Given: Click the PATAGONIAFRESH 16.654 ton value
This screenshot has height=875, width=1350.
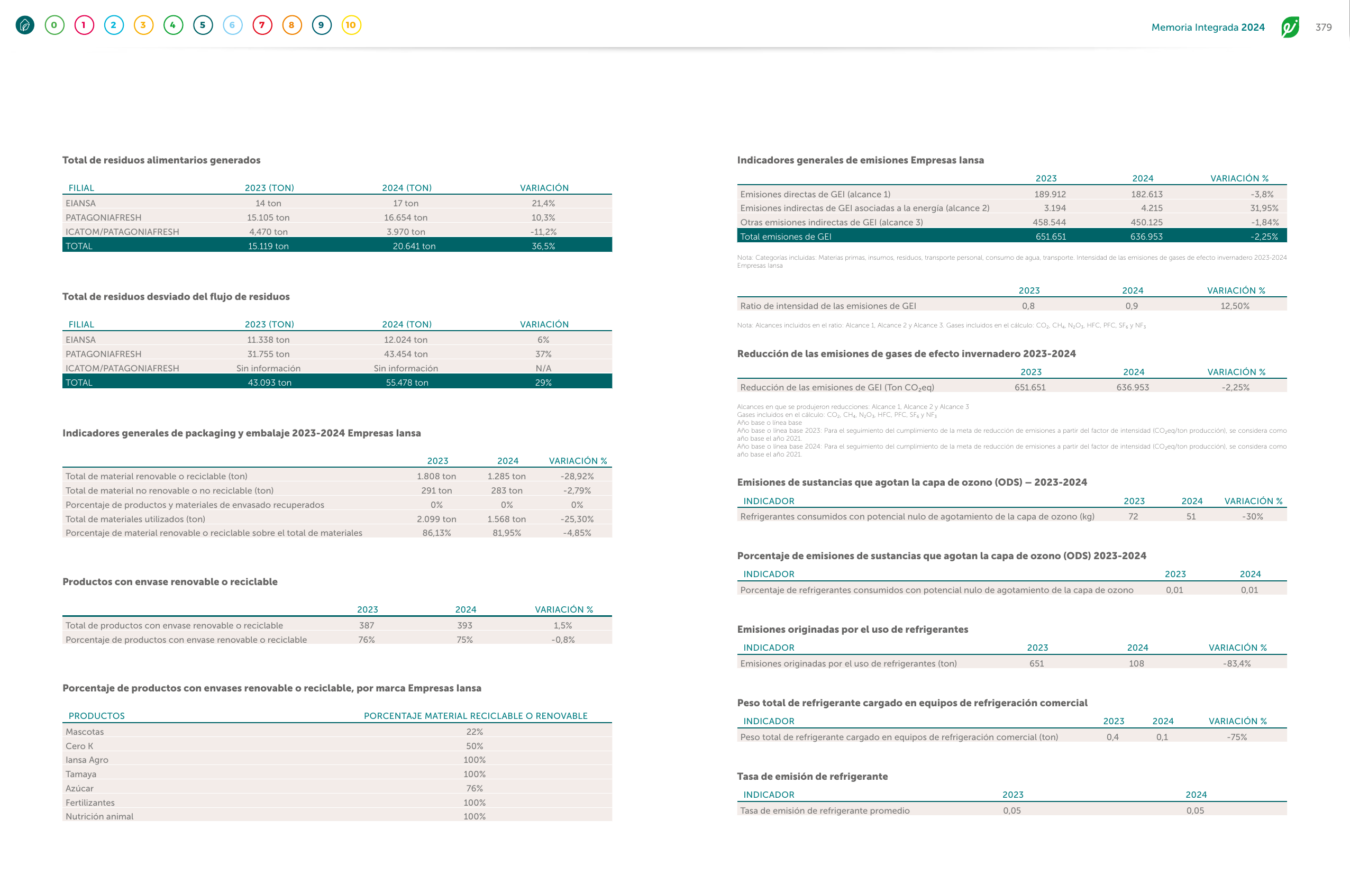Looking at the screenshot, I should click(406, 217).
